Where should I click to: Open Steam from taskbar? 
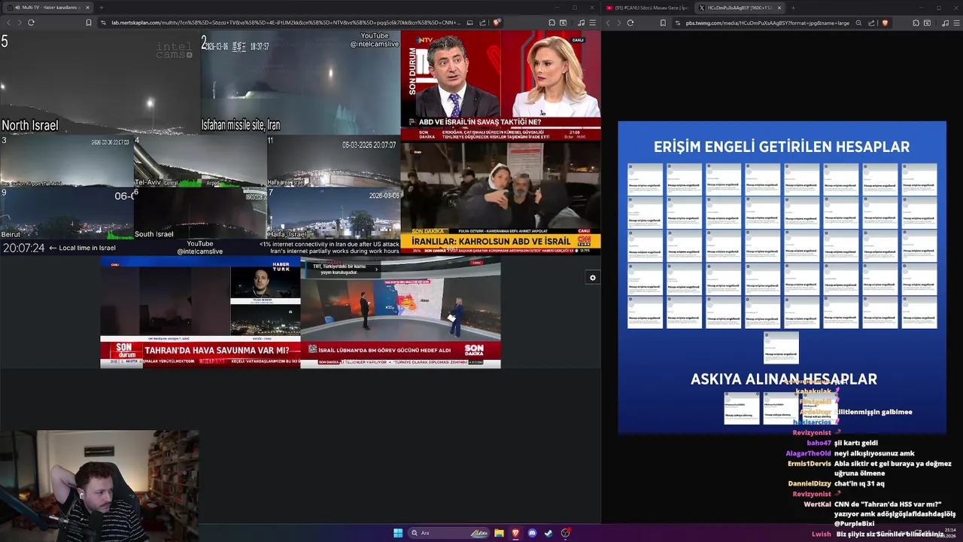548,533
